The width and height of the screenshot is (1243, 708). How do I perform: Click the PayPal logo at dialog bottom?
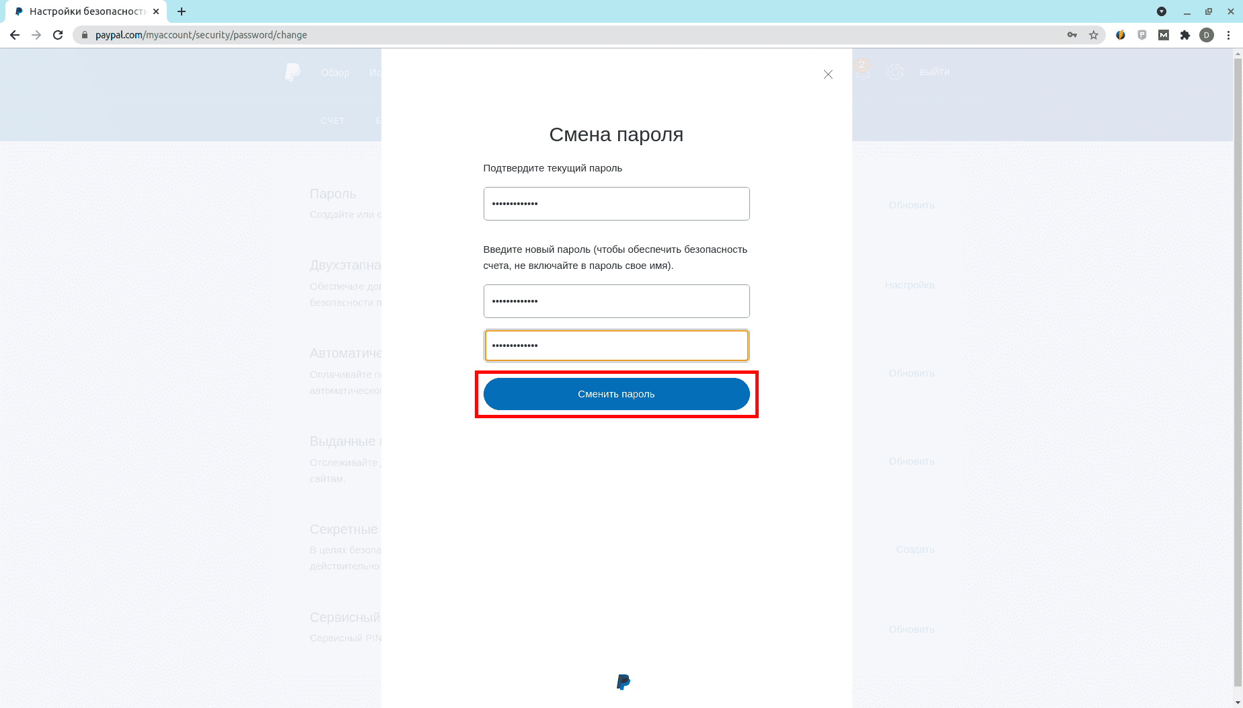pos(623,682)
